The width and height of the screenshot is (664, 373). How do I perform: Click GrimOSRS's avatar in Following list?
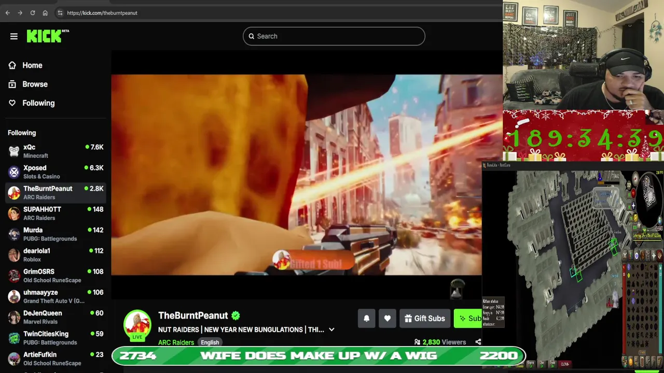coord(14,276)
